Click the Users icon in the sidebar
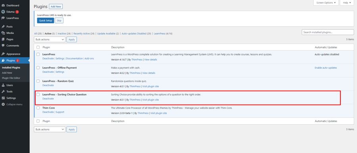357x153 pixels. [x=3, y=85]
